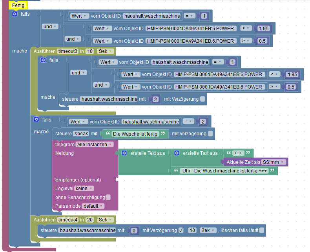Edit the 10 seconds value of timeout3
310x252 pixels.
(90, 51)
